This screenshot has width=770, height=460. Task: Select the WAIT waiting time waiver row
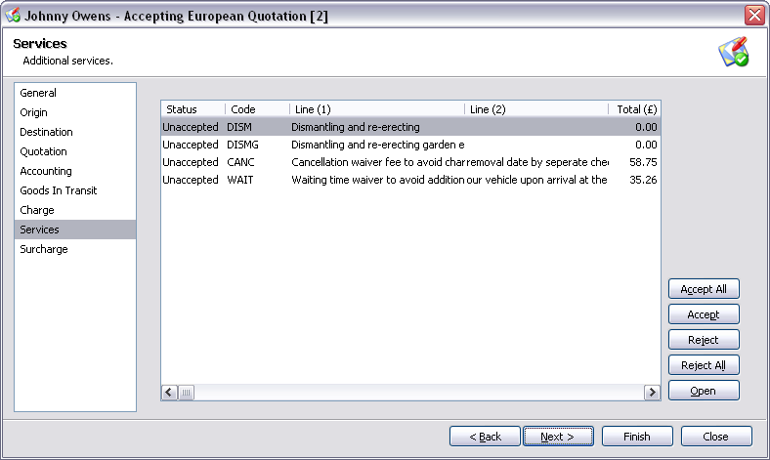pyautogui.click(x=410, y=180)
